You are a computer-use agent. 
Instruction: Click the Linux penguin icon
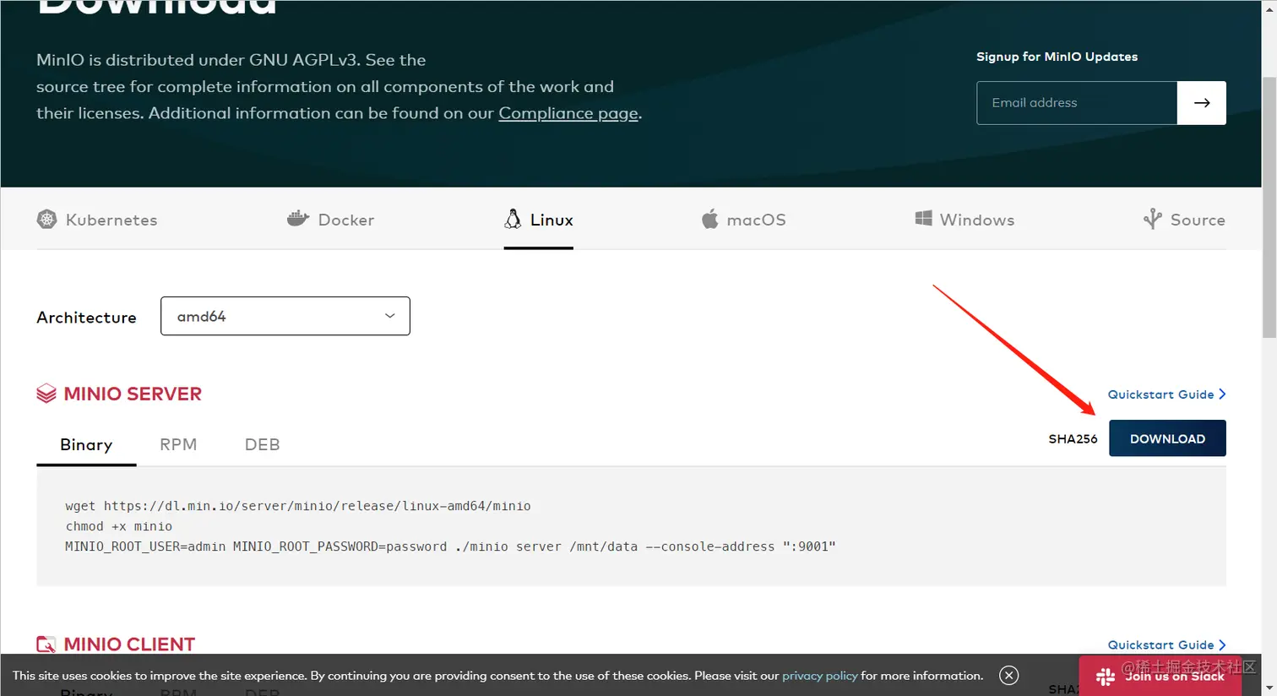point(513,220)
